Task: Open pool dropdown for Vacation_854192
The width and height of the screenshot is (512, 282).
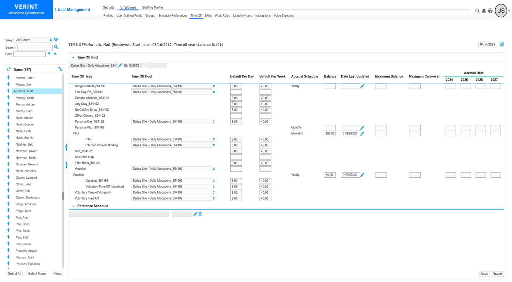Action: tap(214, 181)
